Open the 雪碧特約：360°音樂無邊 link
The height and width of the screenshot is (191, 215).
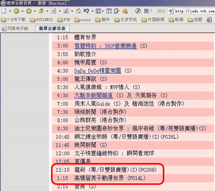[x=106, y=46]
